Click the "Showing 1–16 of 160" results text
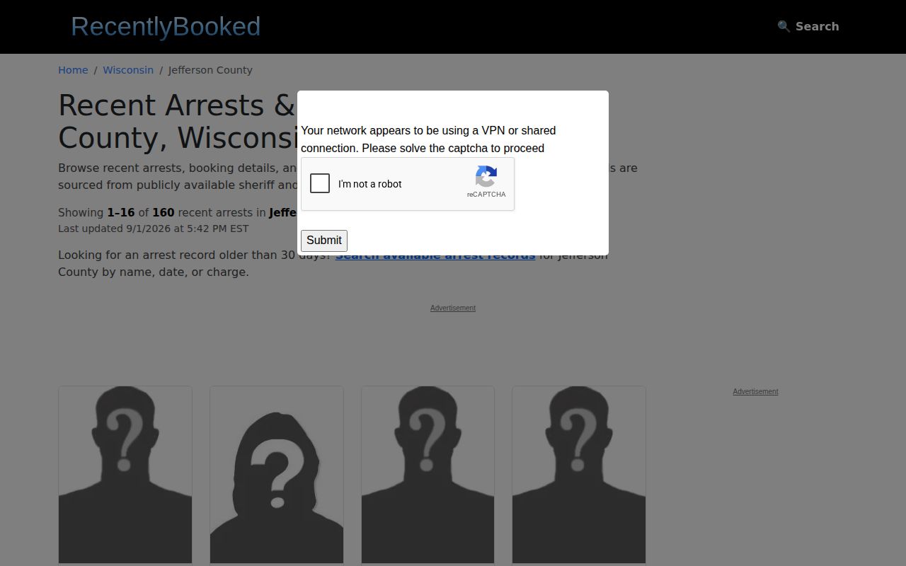The height and width of the screenshot is (566, 906). pos(177,212)
